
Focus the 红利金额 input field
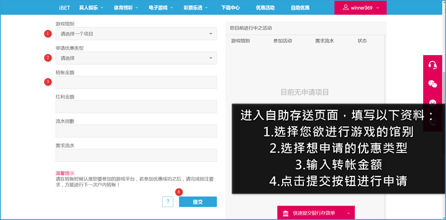(136, 106)
